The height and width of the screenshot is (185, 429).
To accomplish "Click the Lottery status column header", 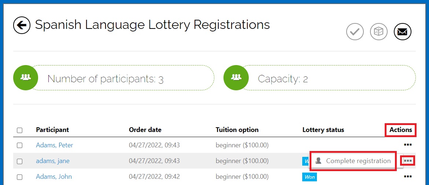I will [x=323, y=130].
